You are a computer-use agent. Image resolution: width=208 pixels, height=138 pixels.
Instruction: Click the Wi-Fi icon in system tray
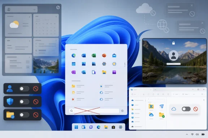coord(192,134)
